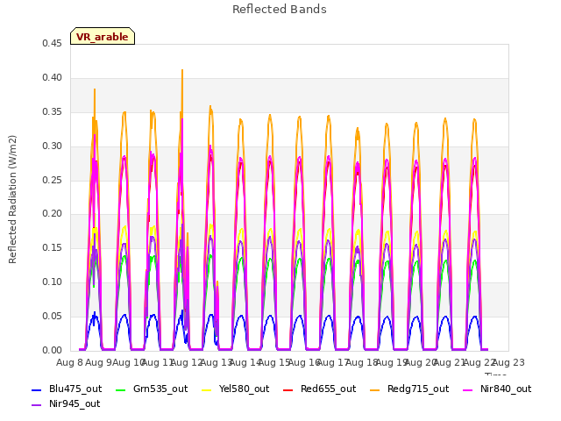
Task: Click the 0.35 y-axis tick label
Action: [x=52, y=111]
